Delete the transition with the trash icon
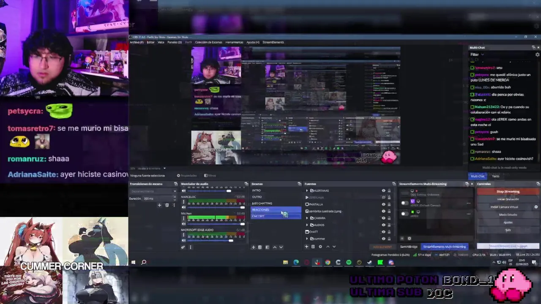The image size is (541, 304). pyautogui.click(x=167, y=205)
